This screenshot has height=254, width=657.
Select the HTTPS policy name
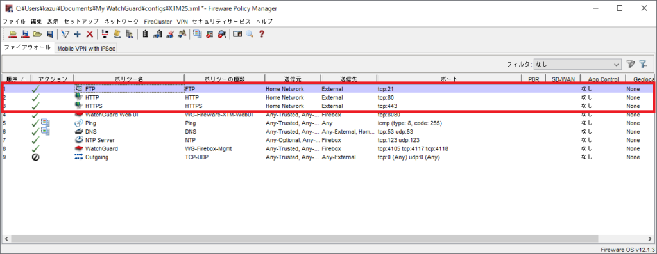click(x=94, y=106)
